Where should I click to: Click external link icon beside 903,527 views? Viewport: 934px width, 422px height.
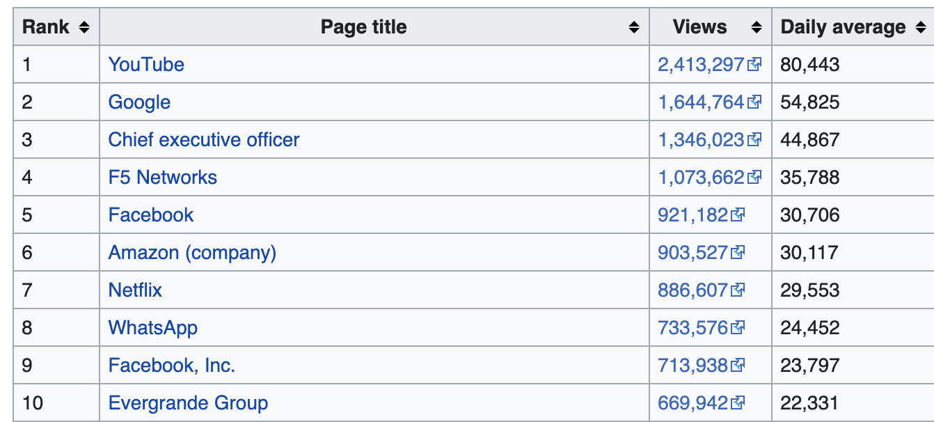coord(738,253)
